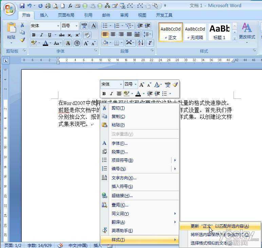Toggle subscript formatting
Image resolution: width=262 pixels, height=248 pixels.
(x=70, y=35)
